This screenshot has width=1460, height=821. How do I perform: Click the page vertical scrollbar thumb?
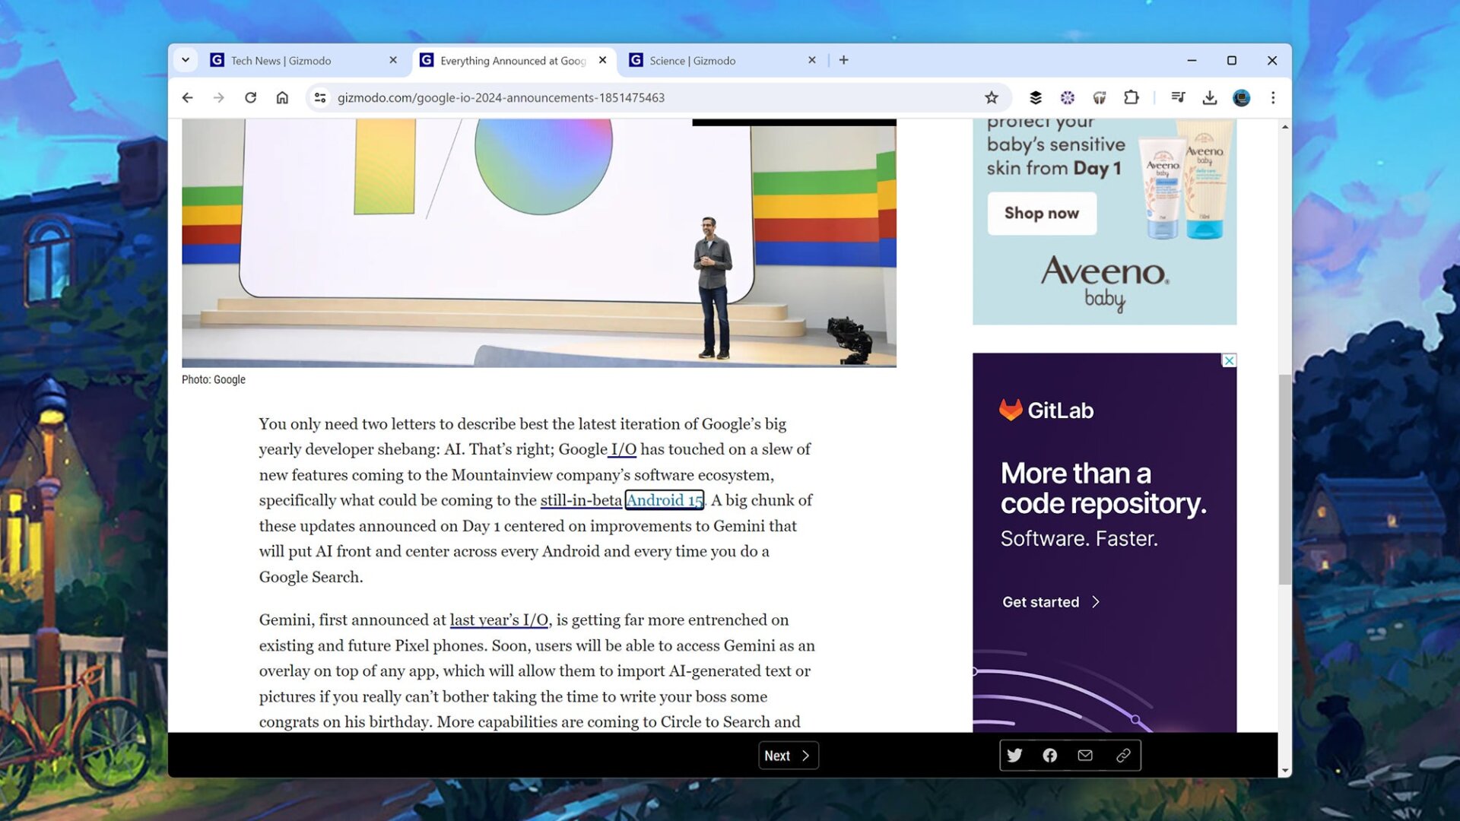pos(1284,479)
